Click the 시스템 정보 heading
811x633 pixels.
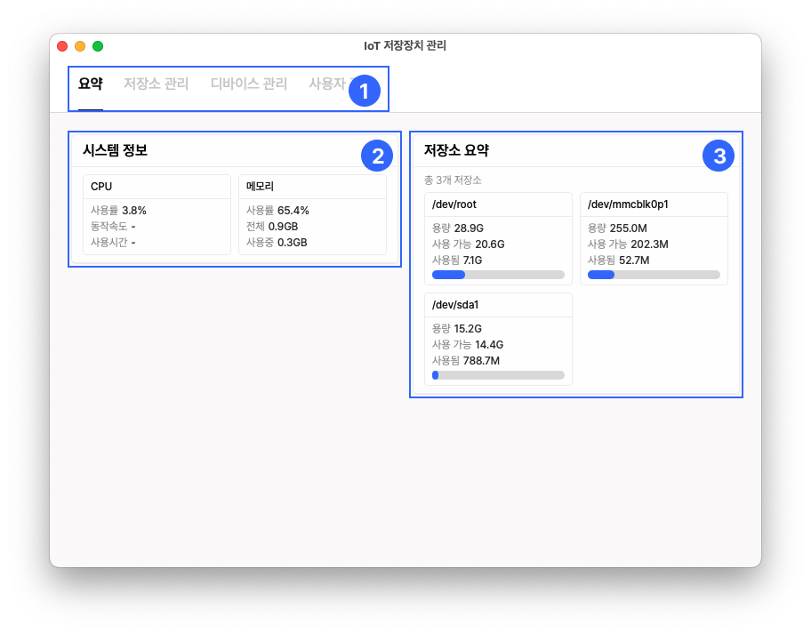(x=115, y=150)
